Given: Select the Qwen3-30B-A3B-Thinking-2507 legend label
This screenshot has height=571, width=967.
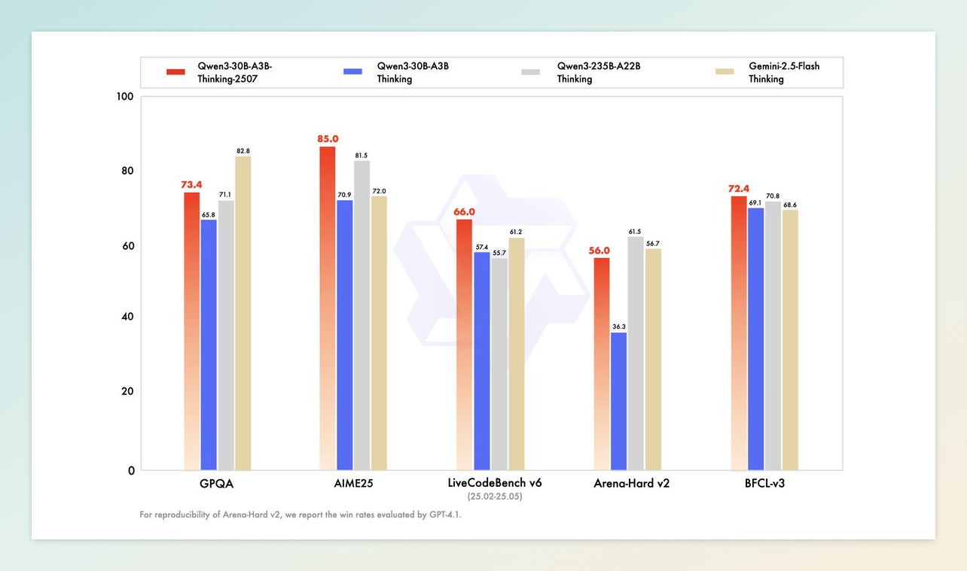Looking at the screenshot, I should pos(235,72).
